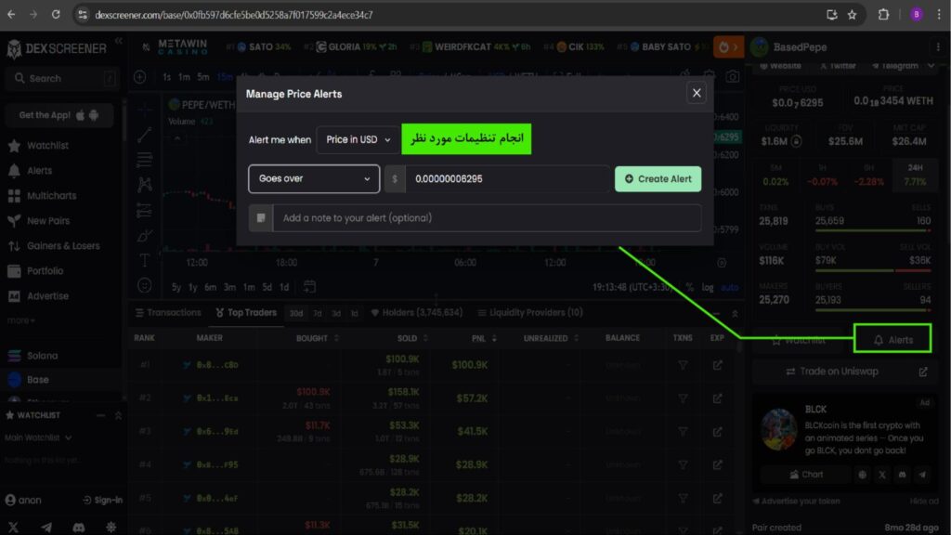The image size is (951, 535).
Task: Open the Telegram icon at bottom left
Action: point(46,528)
